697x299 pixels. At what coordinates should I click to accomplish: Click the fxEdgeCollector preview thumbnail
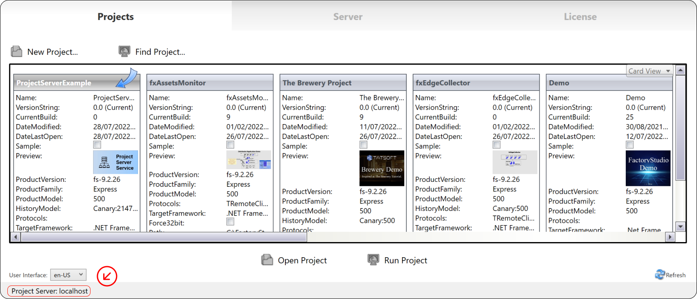click(515, 162)
